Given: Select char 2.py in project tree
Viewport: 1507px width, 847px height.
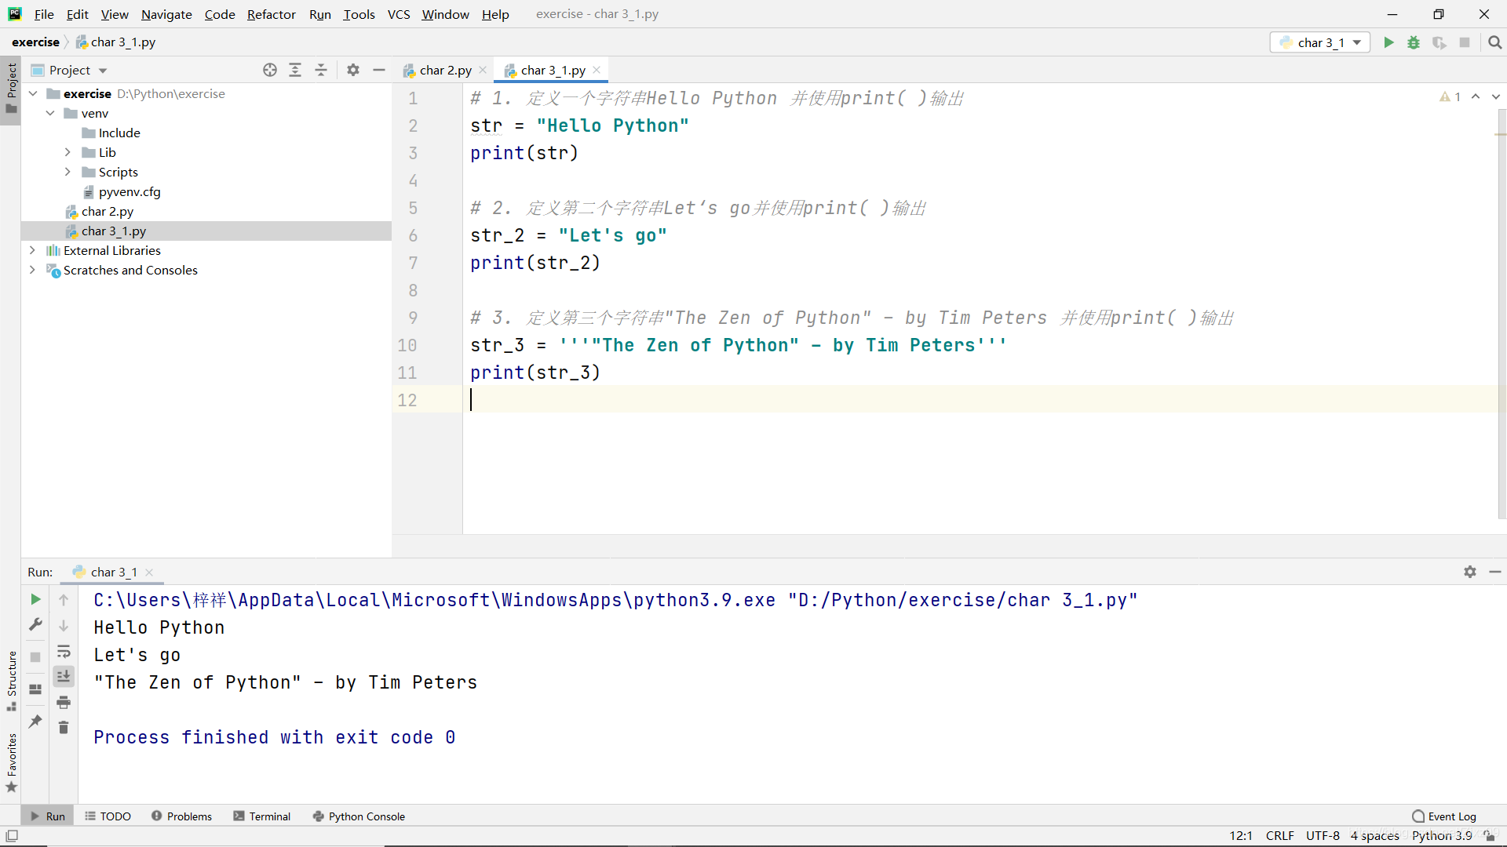Looking at the screenshot, I should [x=108, y=211].
